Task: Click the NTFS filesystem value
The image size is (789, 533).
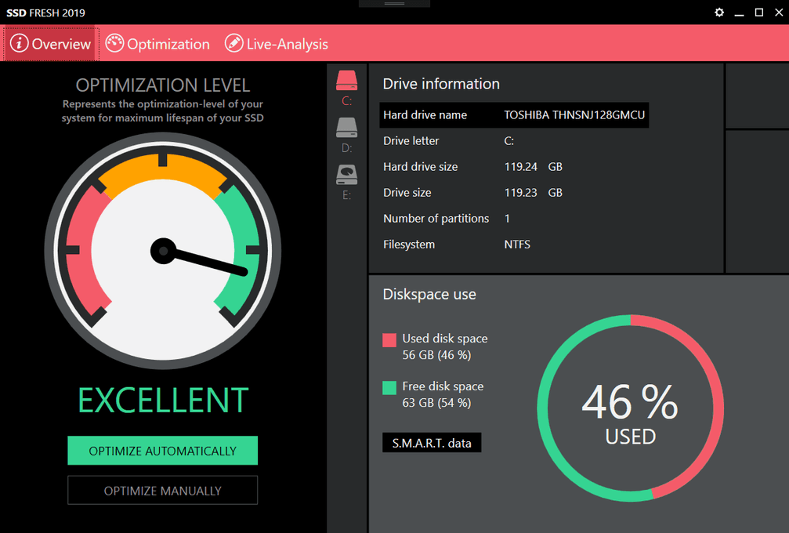Action: tap(517, 245)
